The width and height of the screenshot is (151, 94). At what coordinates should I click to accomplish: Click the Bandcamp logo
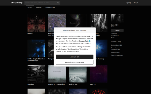17,3
